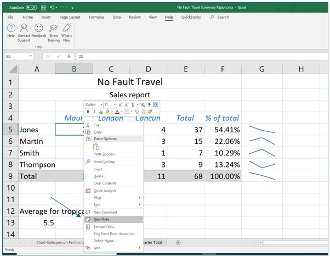
Task: Click Format Painter brush in mini toolbar
Action: pos(150,112)
